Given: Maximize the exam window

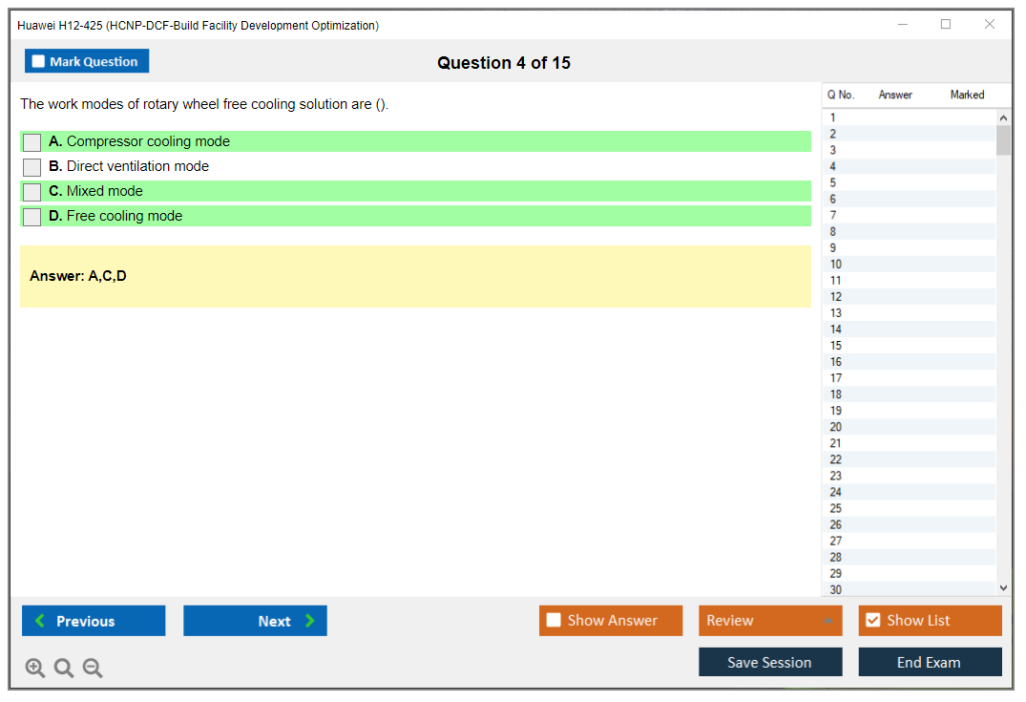Looking at the screenshot, I should tap(946, 25).
